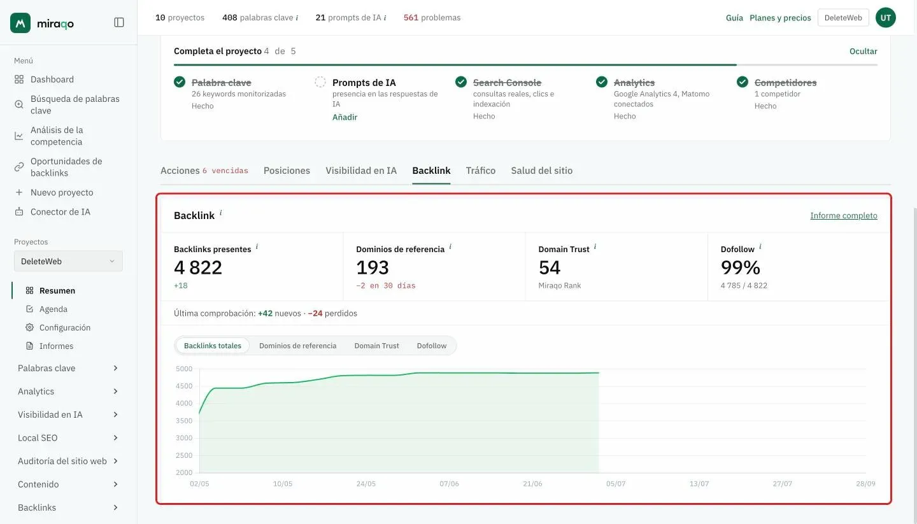Screen dimensions: 917x524
Task: Click info icon next to Domain Trust
Action: tap(595, 246)
